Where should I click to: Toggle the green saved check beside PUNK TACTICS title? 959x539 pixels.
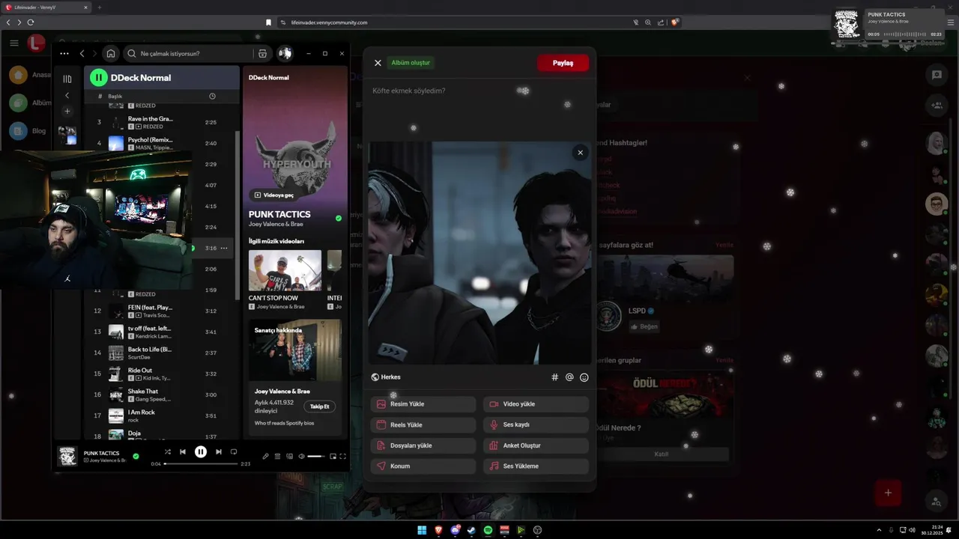(x=339, y=218)
